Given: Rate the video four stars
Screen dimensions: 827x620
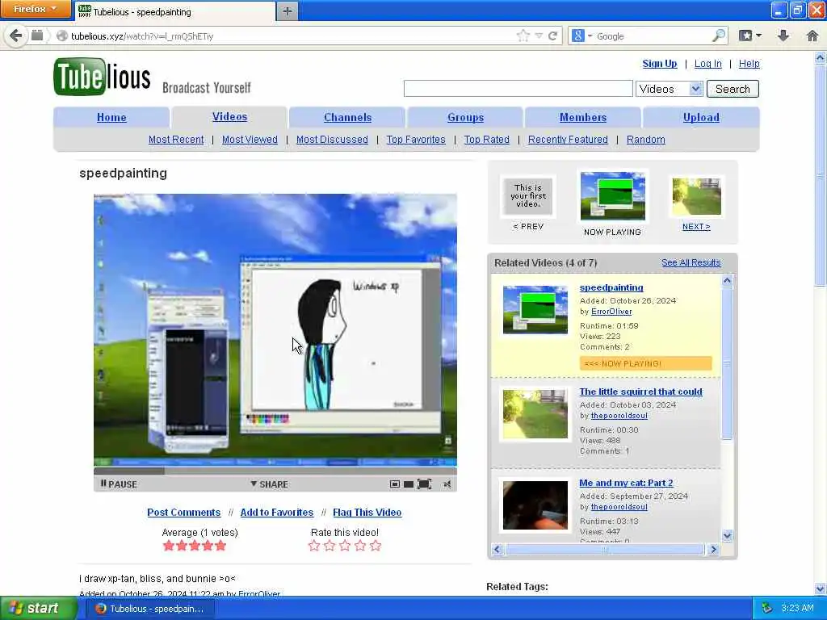Looking at the screenshot, I should click(360, 546).
